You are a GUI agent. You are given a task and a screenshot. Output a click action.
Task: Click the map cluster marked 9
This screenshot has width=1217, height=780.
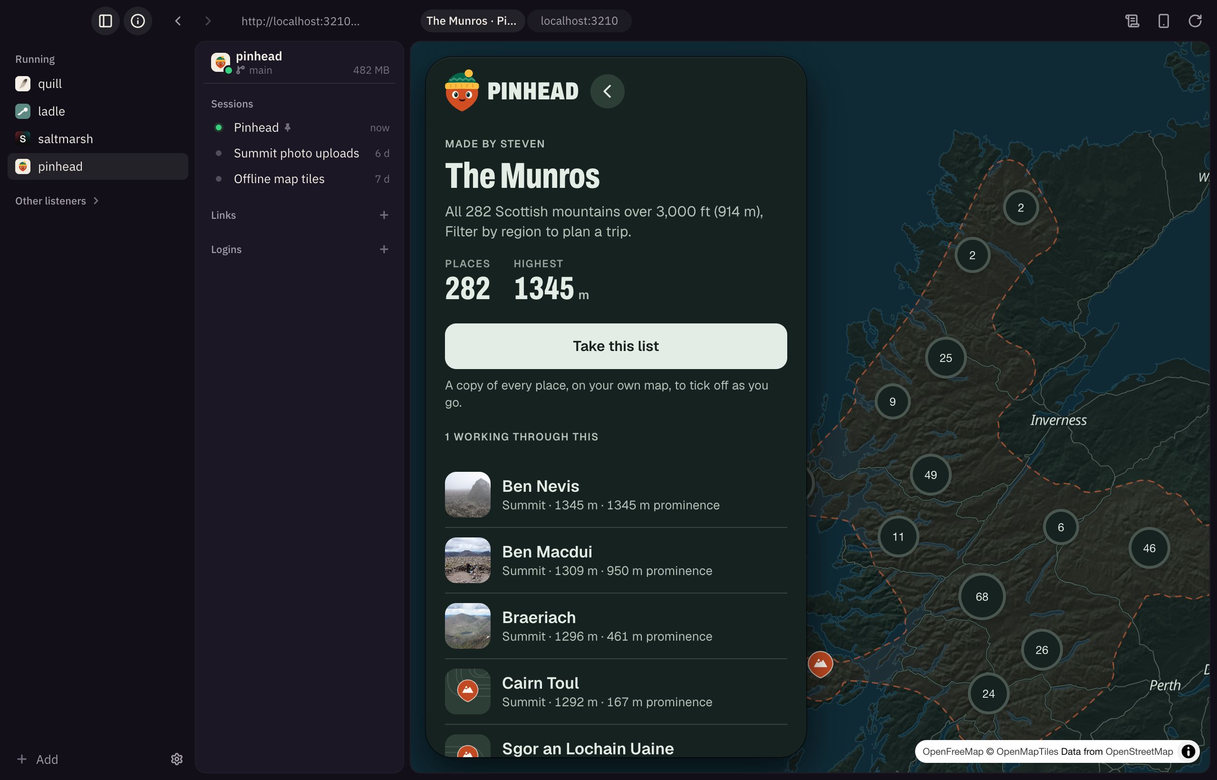[x=892, y=401]
